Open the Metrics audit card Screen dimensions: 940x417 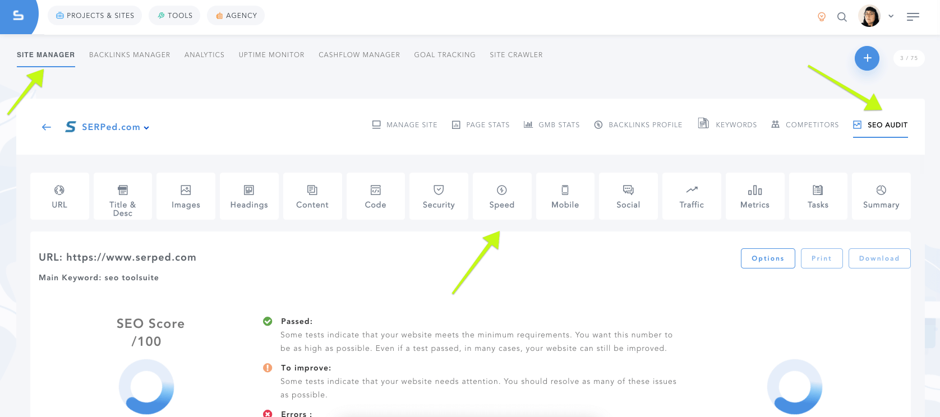click(x=755, y=196)
